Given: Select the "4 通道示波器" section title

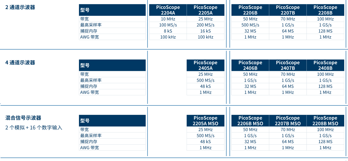Looking at the screenshot, I should click(x=20, y=63).
